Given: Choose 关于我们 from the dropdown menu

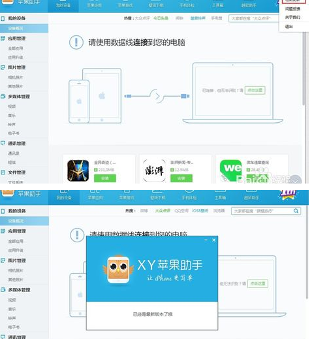Looking at the screenshot, I should [x=292, y=17].
